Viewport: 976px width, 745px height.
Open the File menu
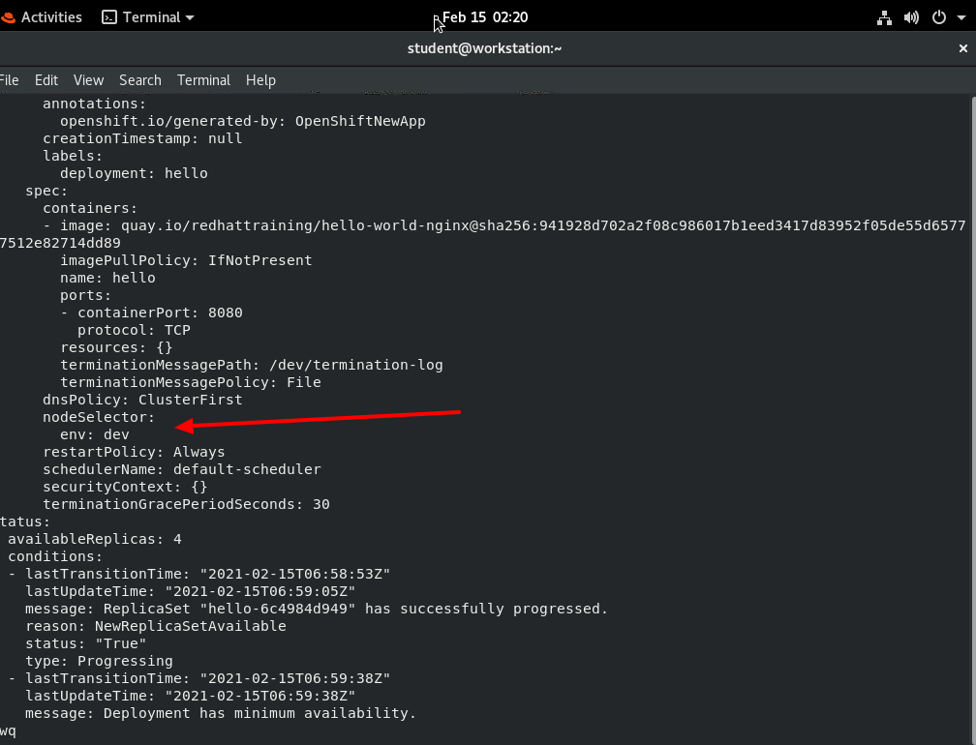point(10,79)
